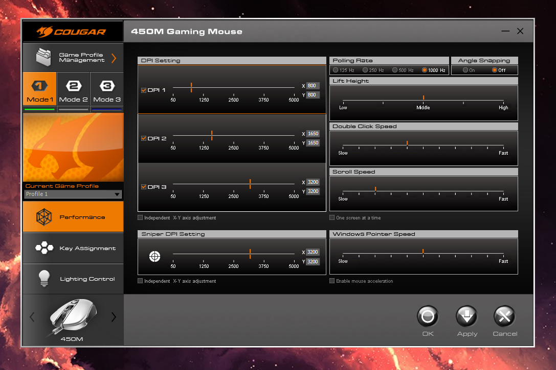556x370 pixels.
Task: Click the 450M mouse image
Action: click(72, 316)
